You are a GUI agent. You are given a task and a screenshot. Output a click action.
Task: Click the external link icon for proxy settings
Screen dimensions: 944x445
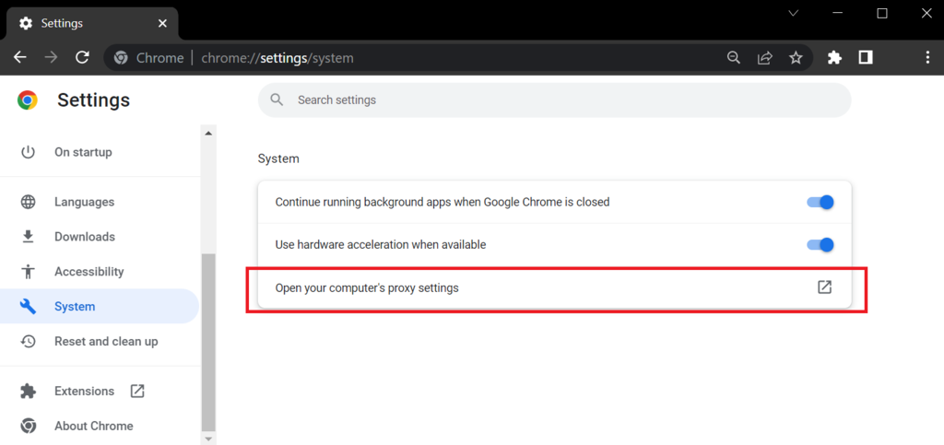pyautogui.click(x=824, y=287)
